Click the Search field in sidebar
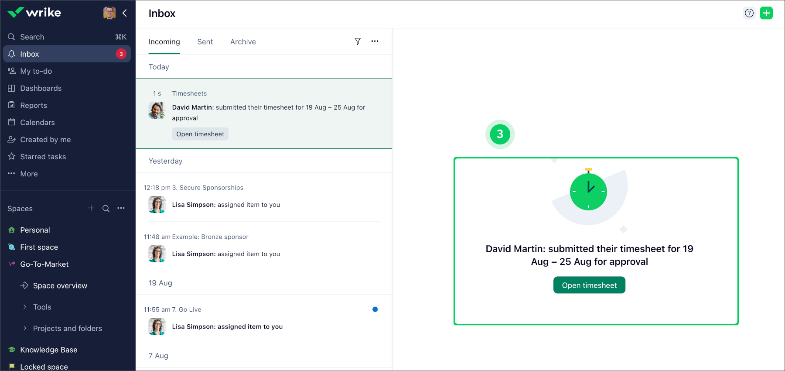Viewport: 785px width, 371px height. tap(65, 37)
